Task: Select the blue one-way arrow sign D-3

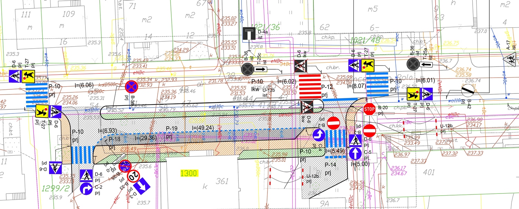Action: point(142,186)
